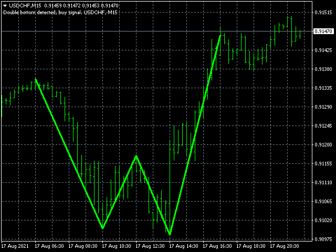
Task: Click the 0.91290 price scale label
Action: pyautogui.click(x=323, y=107)
